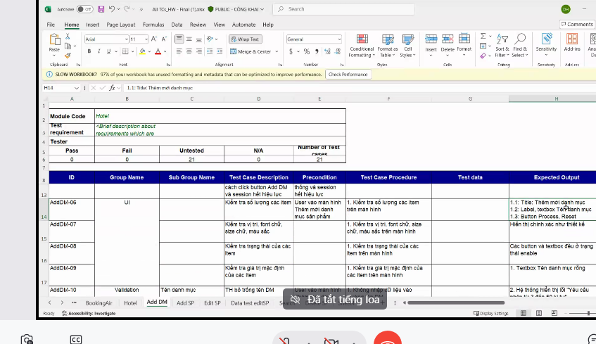Expand the Name Box dropdown arrow
596x344 pixels.
point(76,88)
